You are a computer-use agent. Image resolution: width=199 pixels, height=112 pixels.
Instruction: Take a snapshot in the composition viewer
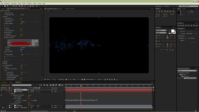[66, 80]
